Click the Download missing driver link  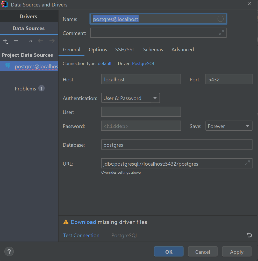pyautogui.click(x=83, y=222)
